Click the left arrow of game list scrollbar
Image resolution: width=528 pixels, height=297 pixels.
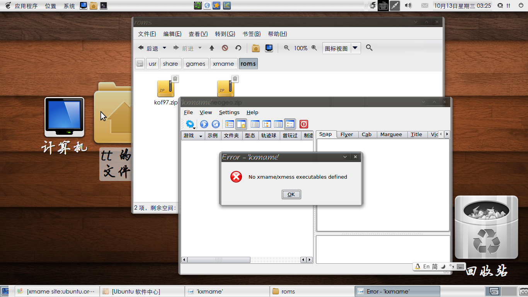tap(184, 260)
